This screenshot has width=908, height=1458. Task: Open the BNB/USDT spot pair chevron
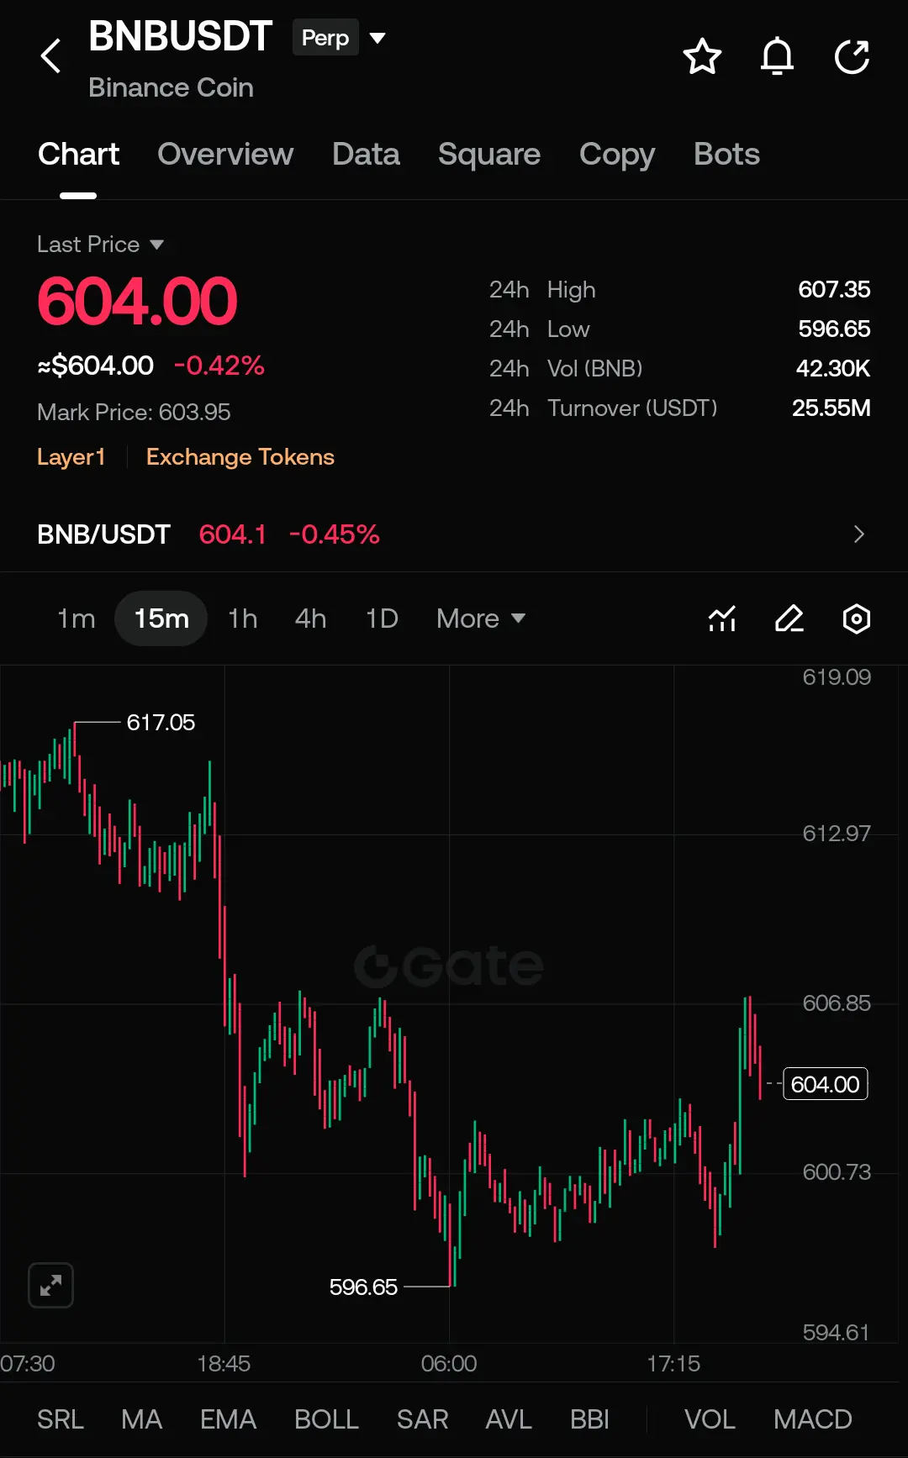(858, 534)
